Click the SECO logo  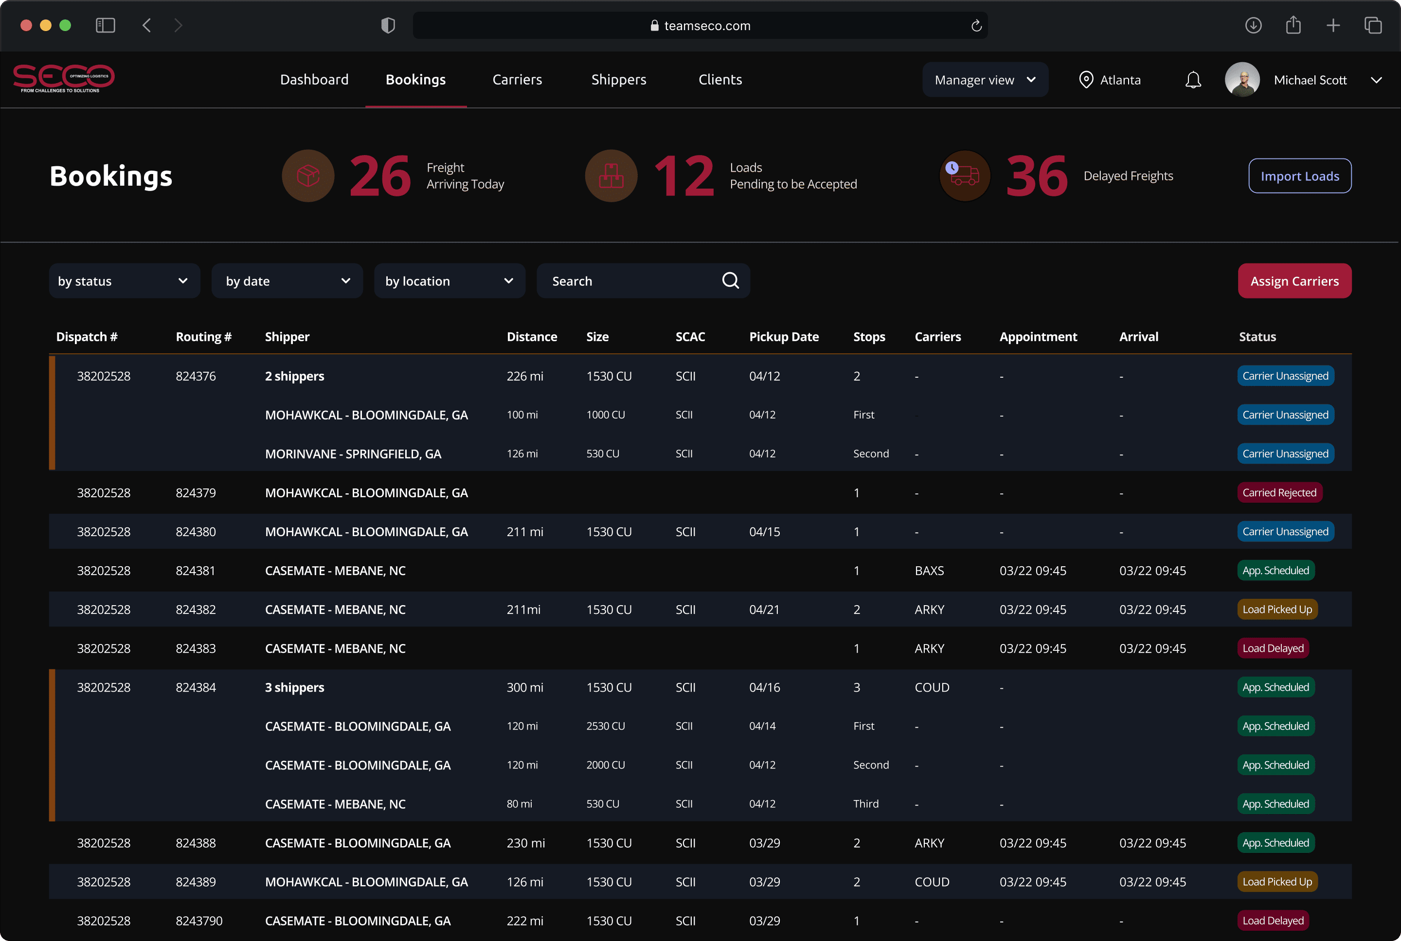[x=64, y=79]
